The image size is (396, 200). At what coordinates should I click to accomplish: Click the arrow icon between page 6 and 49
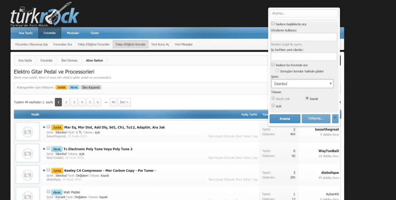click(105, 102)
